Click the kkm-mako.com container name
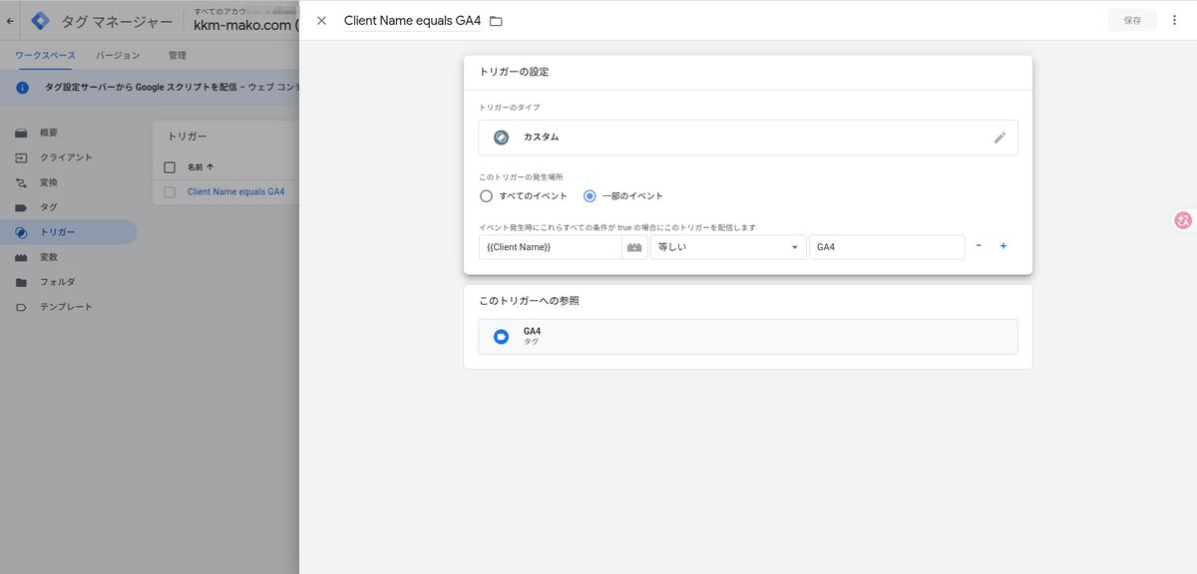 tap(245, 26)
